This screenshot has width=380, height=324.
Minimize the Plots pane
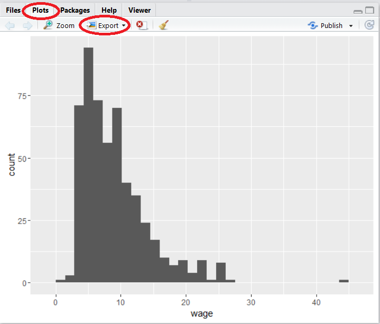pyautogui.click(x=358, y=11)
